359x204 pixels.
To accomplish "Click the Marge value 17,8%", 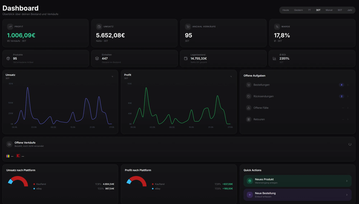I will pyautogui.click(x=282, y=35).
